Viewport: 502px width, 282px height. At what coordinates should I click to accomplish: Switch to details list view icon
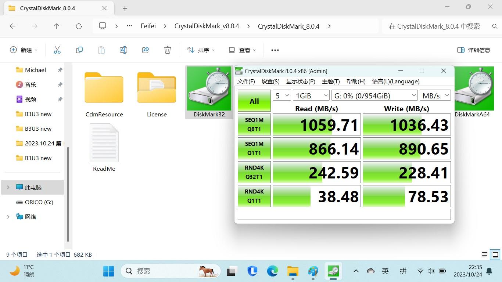(485, 254)
